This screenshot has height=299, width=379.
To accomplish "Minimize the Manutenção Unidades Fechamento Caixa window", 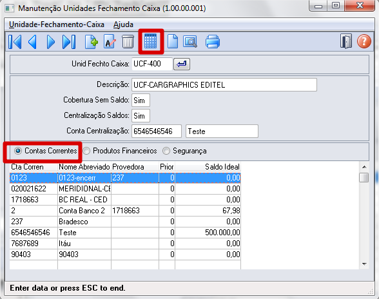I will click(x=318, y=6).
